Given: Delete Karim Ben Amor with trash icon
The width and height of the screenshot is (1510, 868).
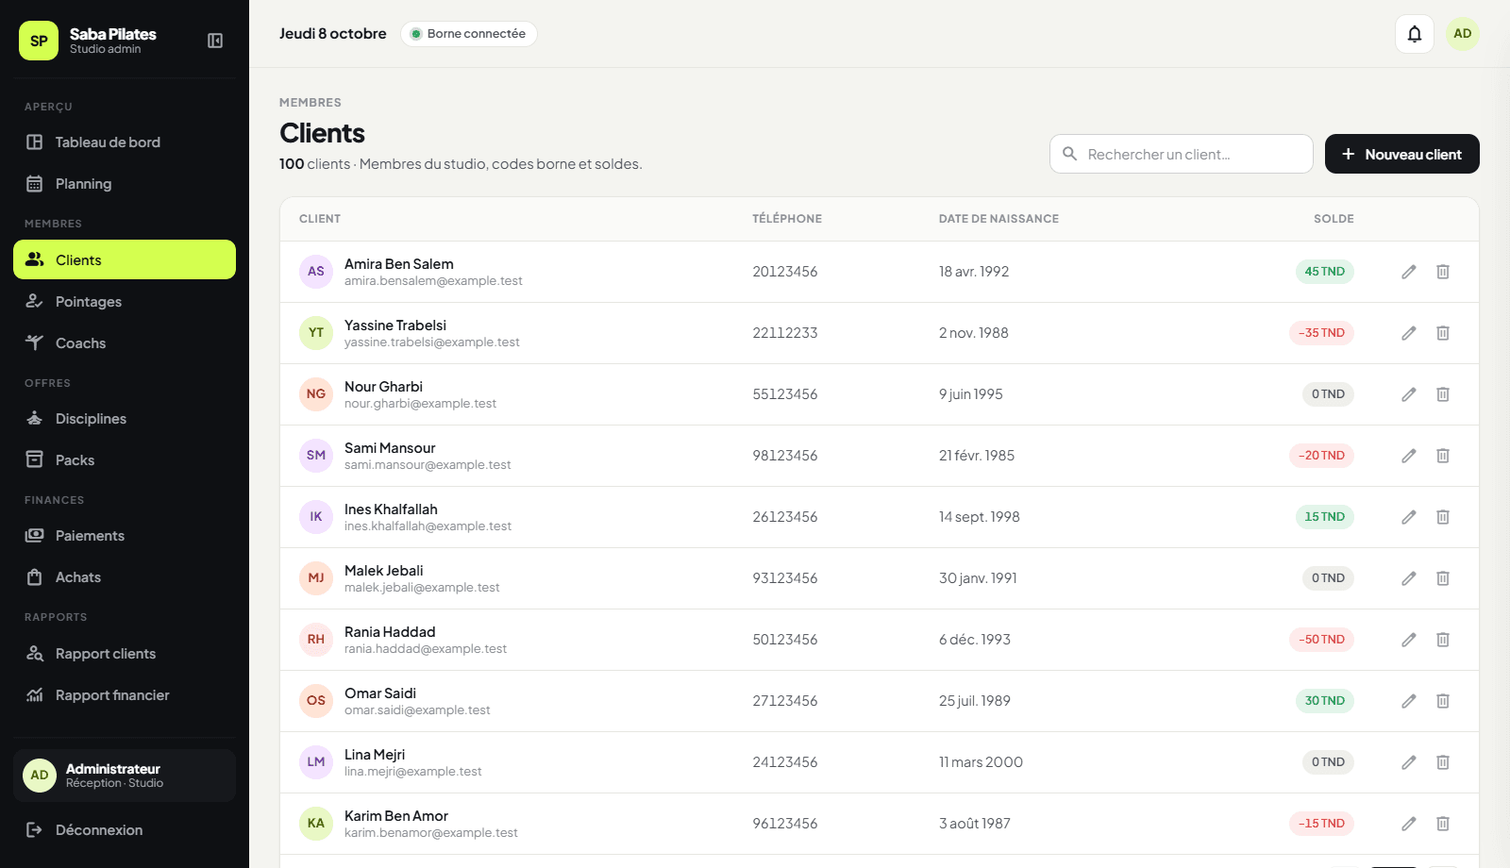Looking at the screenshot, I should click(x=1443, y=824).
